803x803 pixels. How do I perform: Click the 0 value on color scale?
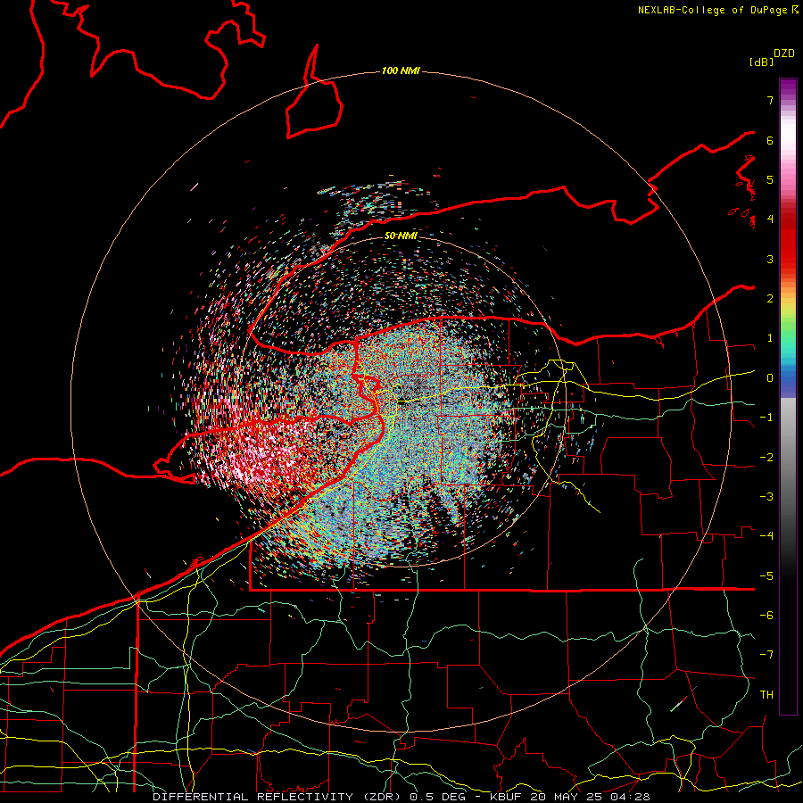[770, 378]
